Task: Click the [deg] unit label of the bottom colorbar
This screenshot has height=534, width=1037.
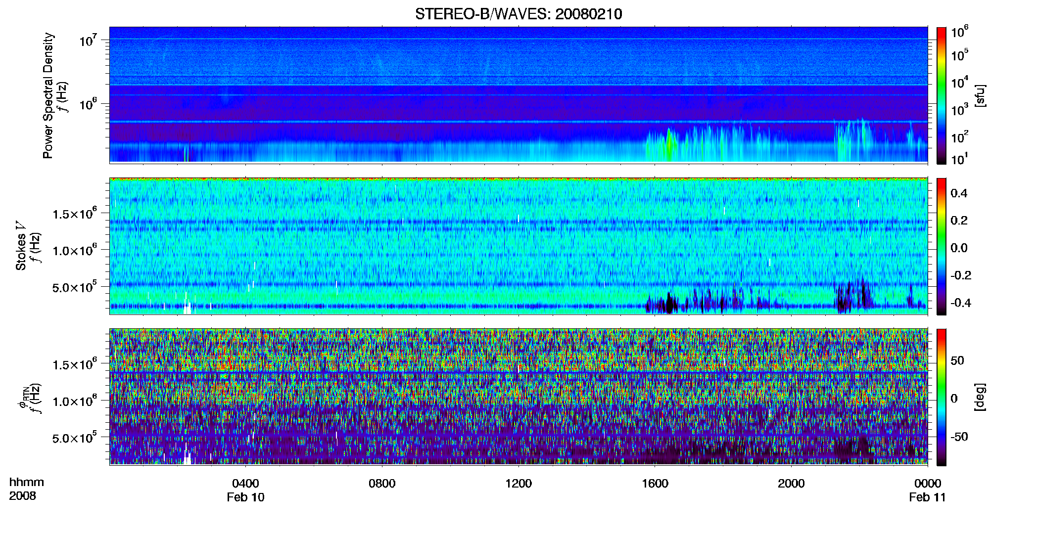Action: tap(980, 397)
